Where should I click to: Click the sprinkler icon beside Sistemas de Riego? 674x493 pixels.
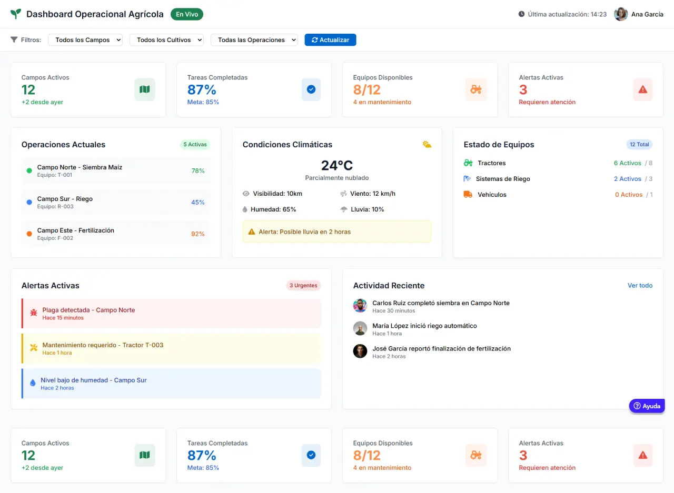467,179
